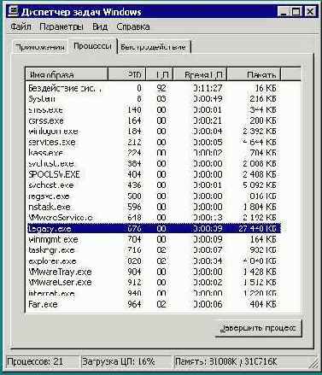Image resolution: width=322 pixels, height=375 pixels.
Task: Minimize the Task Manager window
Action: pos(284,12)
